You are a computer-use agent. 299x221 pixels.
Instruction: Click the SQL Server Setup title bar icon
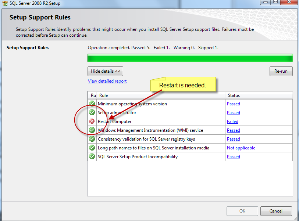5,3
